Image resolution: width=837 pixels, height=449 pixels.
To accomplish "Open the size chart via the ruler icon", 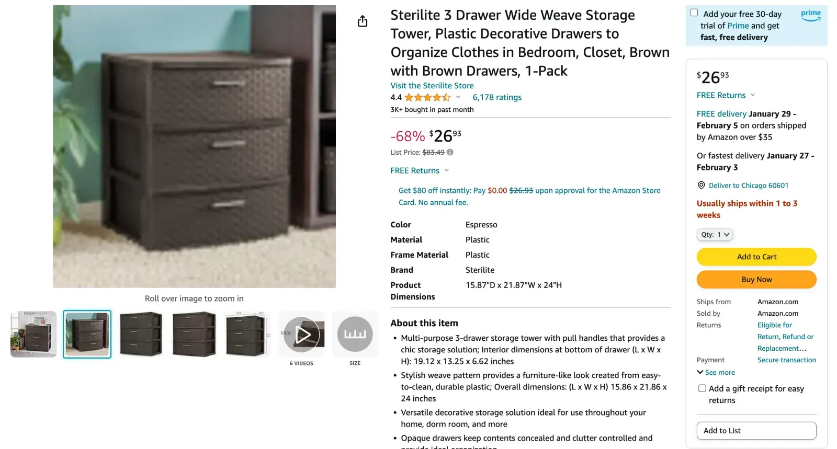I will 355,334.
